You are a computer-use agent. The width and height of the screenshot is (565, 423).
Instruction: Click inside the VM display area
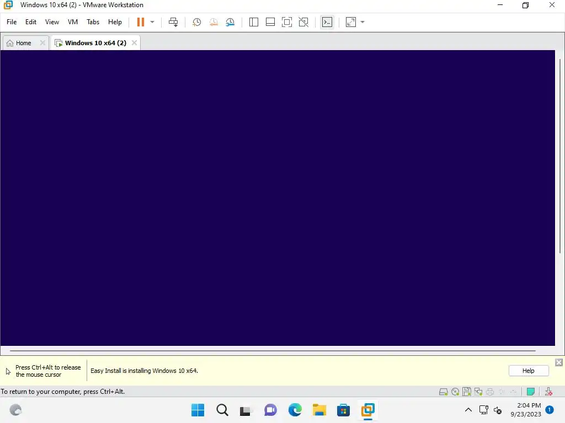pyautogui.click(x=278, y=198)
